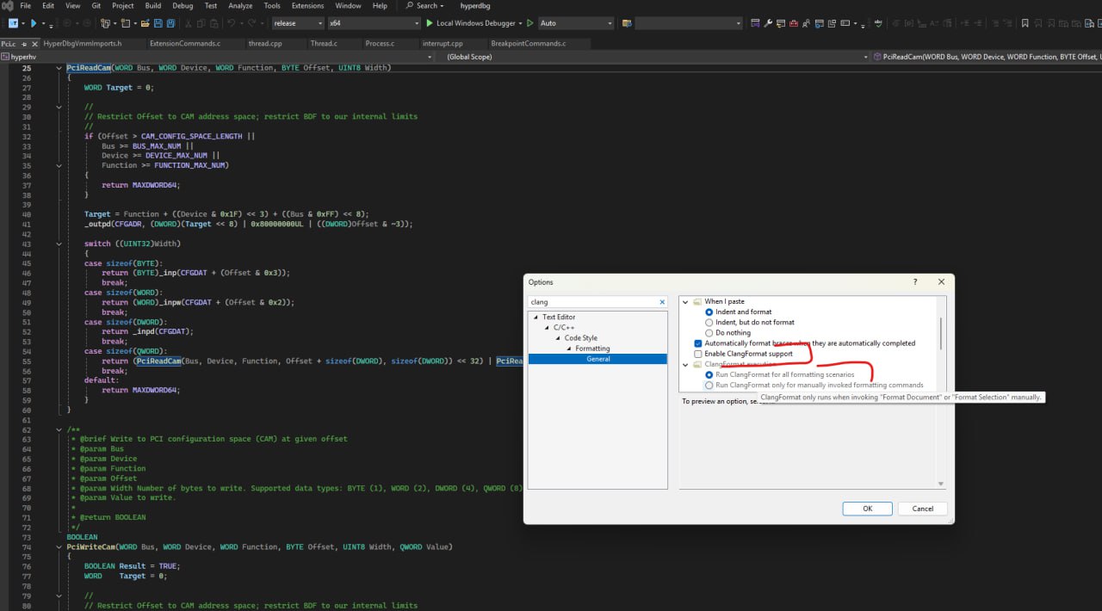1102x611 pixels.
Task: Cancel the Options dialog
Action: 922,509
